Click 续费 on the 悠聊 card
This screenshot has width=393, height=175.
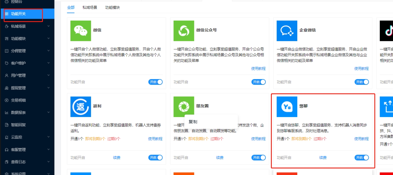(323, 158)
